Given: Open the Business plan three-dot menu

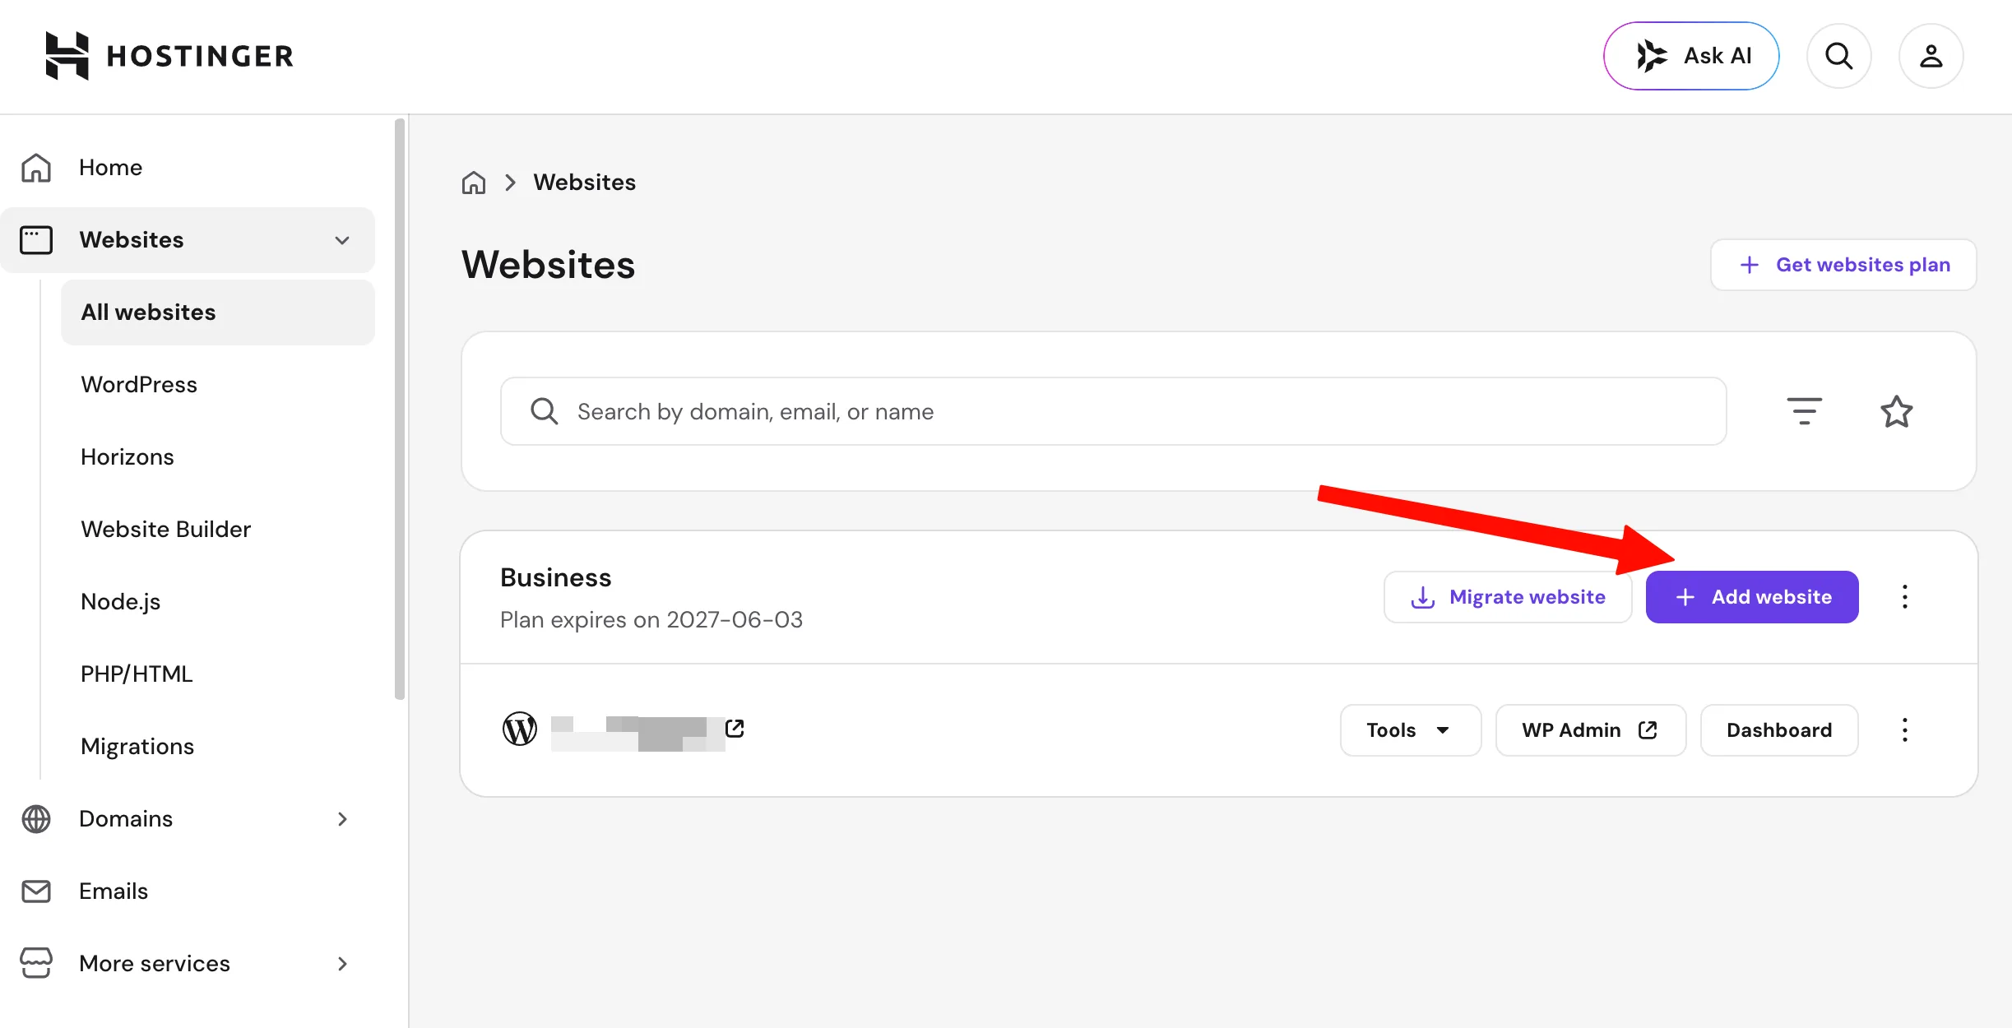Looking at the screenshot, I should point(1905,597).
